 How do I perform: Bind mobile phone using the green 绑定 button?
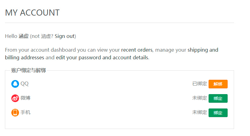point(218,113)
